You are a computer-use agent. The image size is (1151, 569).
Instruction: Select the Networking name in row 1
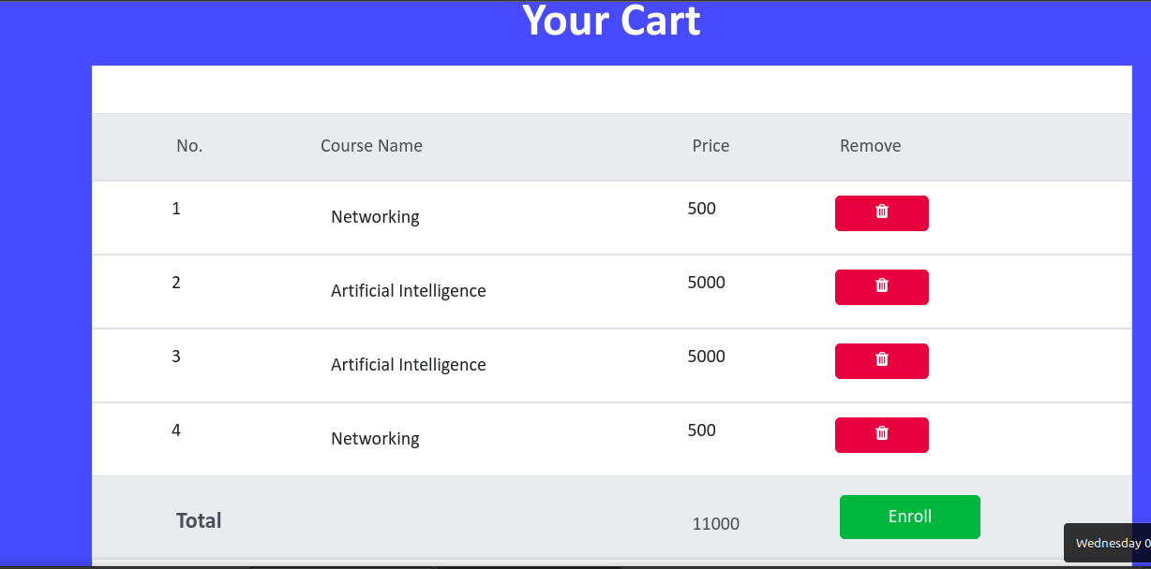coord(375,217)
